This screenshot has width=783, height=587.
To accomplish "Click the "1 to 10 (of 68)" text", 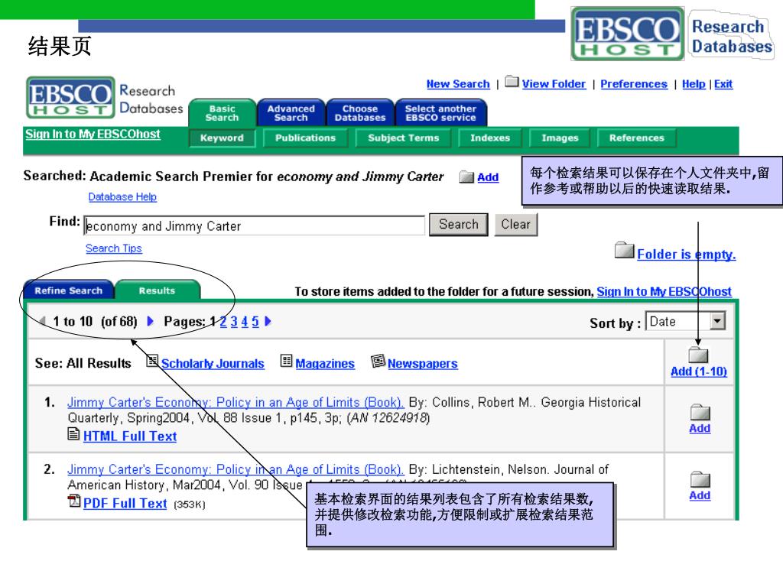I will tap(95, 322).
